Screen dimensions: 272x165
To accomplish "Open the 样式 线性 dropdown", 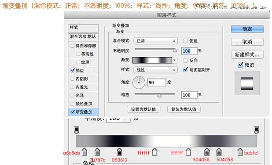I will [156, 70].
